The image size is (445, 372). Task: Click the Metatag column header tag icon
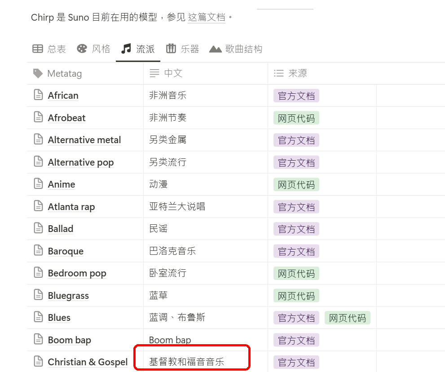[x=38, y=74]
